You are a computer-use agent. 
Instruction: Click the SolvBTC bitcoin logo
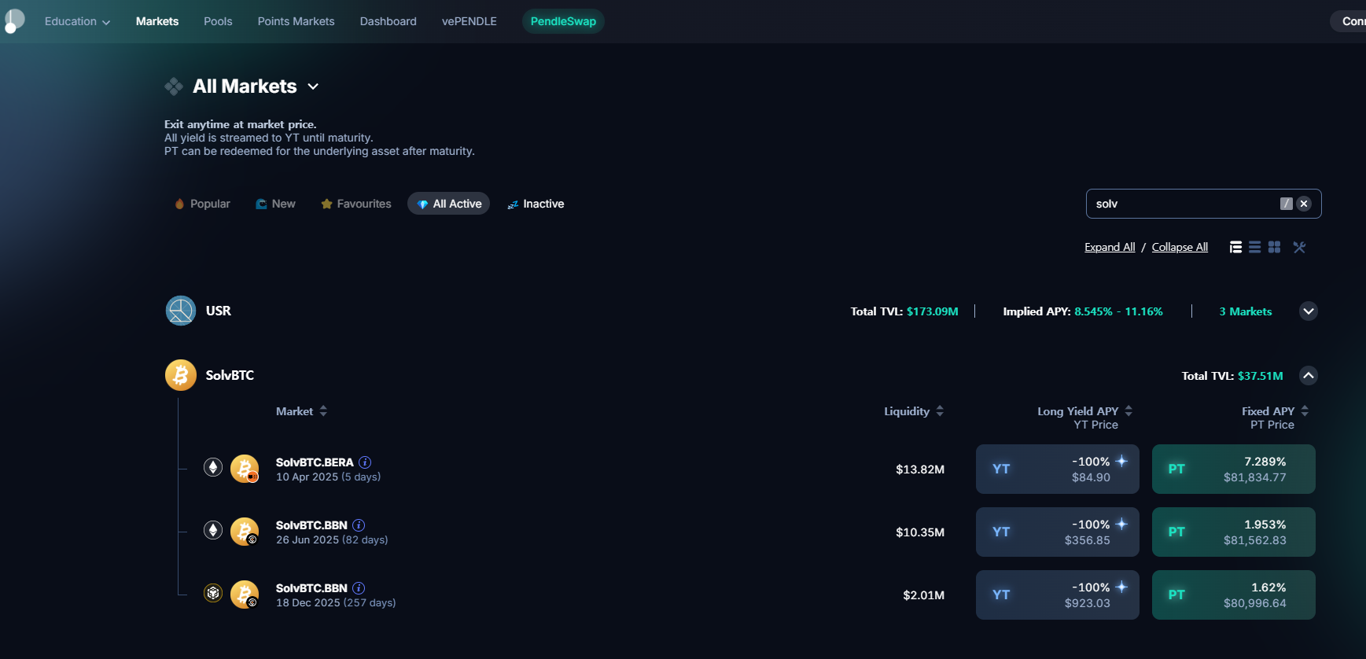[181, 375]
